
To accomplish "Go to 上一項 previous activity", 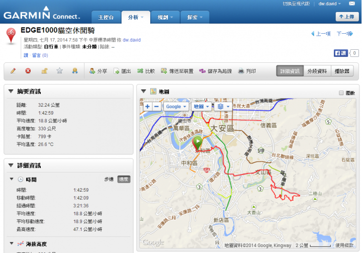I will coord(321,34).
